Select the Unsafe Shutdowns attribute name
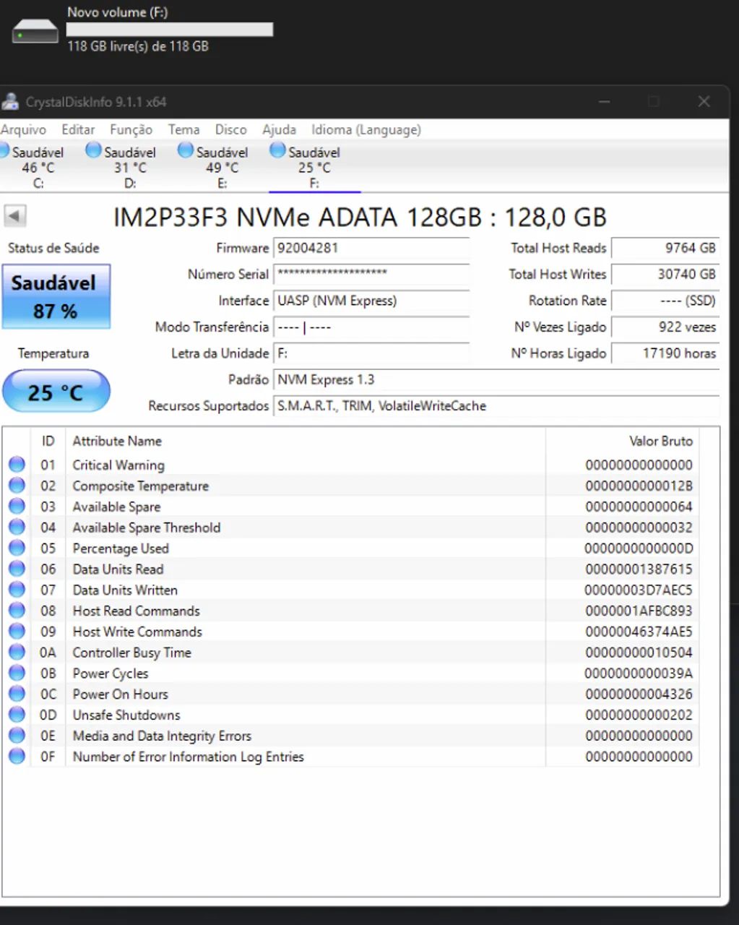Image resolution: width=739 pixels, height=925 pixels. 126,715
